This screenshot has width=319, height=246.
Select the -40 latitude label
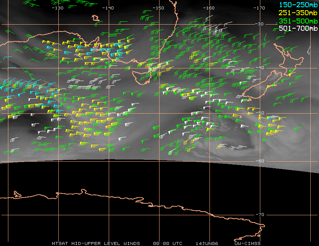pos(260,68)
